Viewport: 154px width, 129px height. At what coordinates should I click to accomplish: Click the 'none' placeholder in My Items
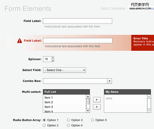[x=109, y=98]
